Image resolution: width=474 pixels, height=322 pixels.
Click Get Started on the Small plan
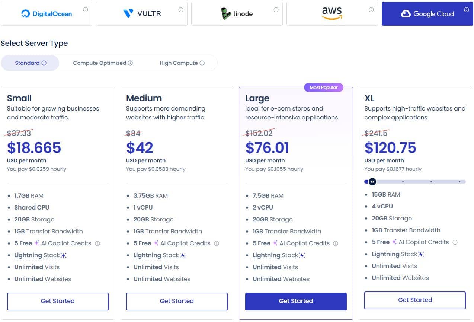click(58, 301)
